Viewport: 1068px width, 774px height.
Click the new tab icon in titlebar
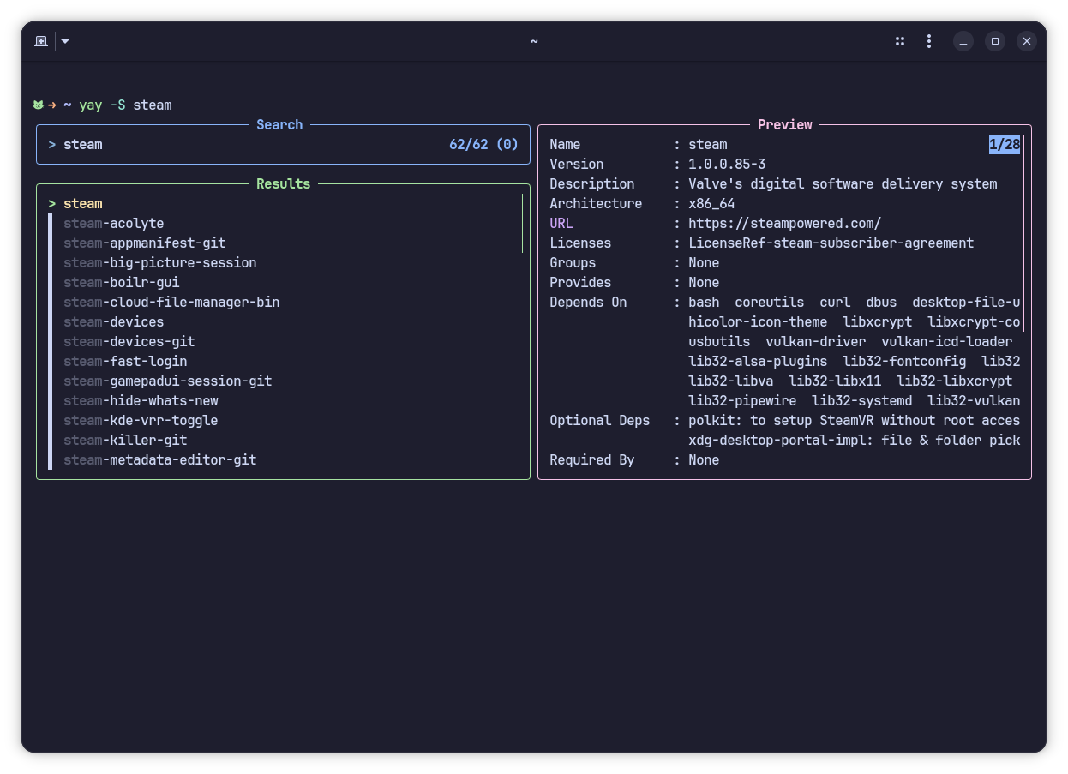click(40, 41)
